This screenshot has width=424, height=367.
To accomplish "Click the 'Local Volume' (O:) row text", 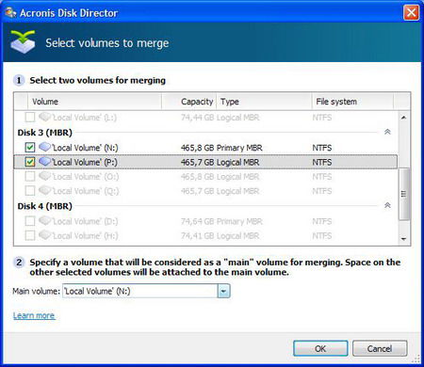I will pos(86,177).
